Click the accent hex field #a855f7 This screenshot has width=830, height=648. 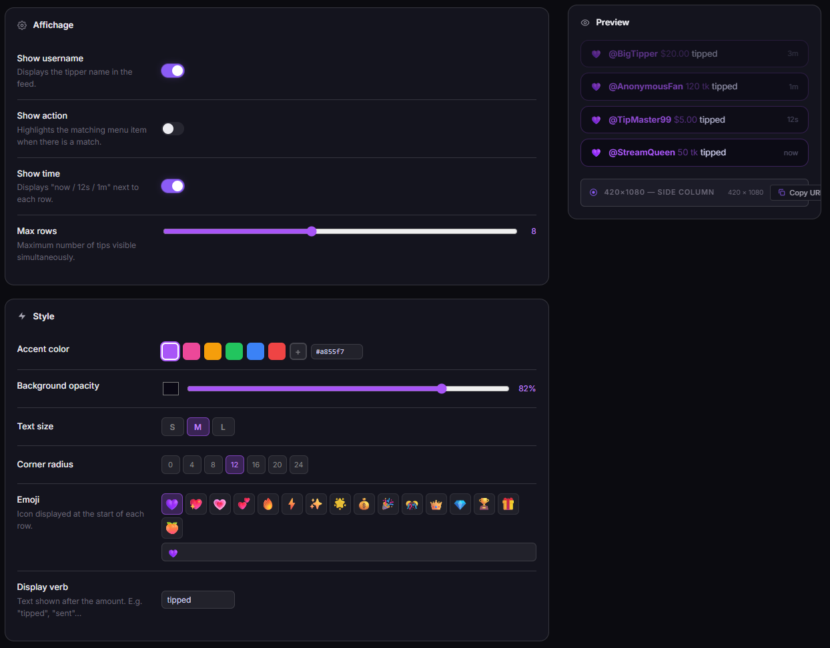337,351
